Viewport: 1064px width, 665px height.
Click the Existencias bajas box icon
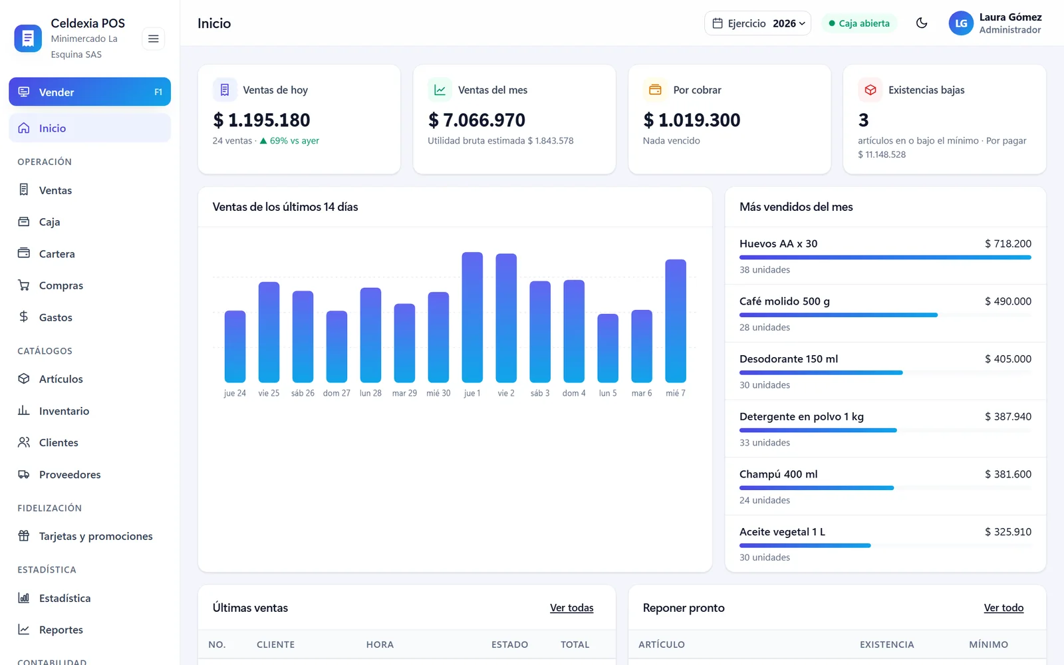pyautogui.click(x=870, y=90)
